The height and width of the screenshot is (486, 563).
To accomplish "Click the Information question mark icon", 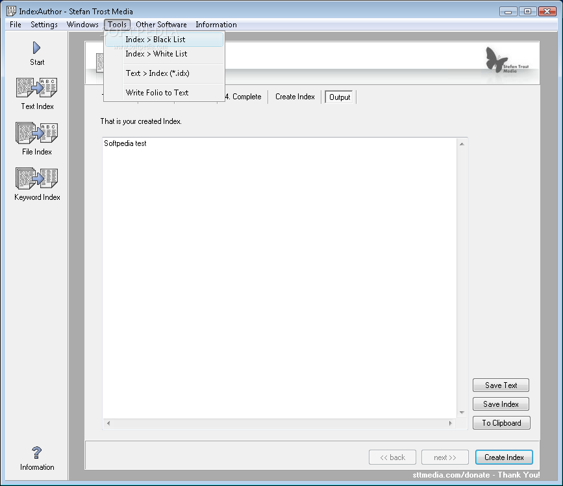I will pos(36,453).
